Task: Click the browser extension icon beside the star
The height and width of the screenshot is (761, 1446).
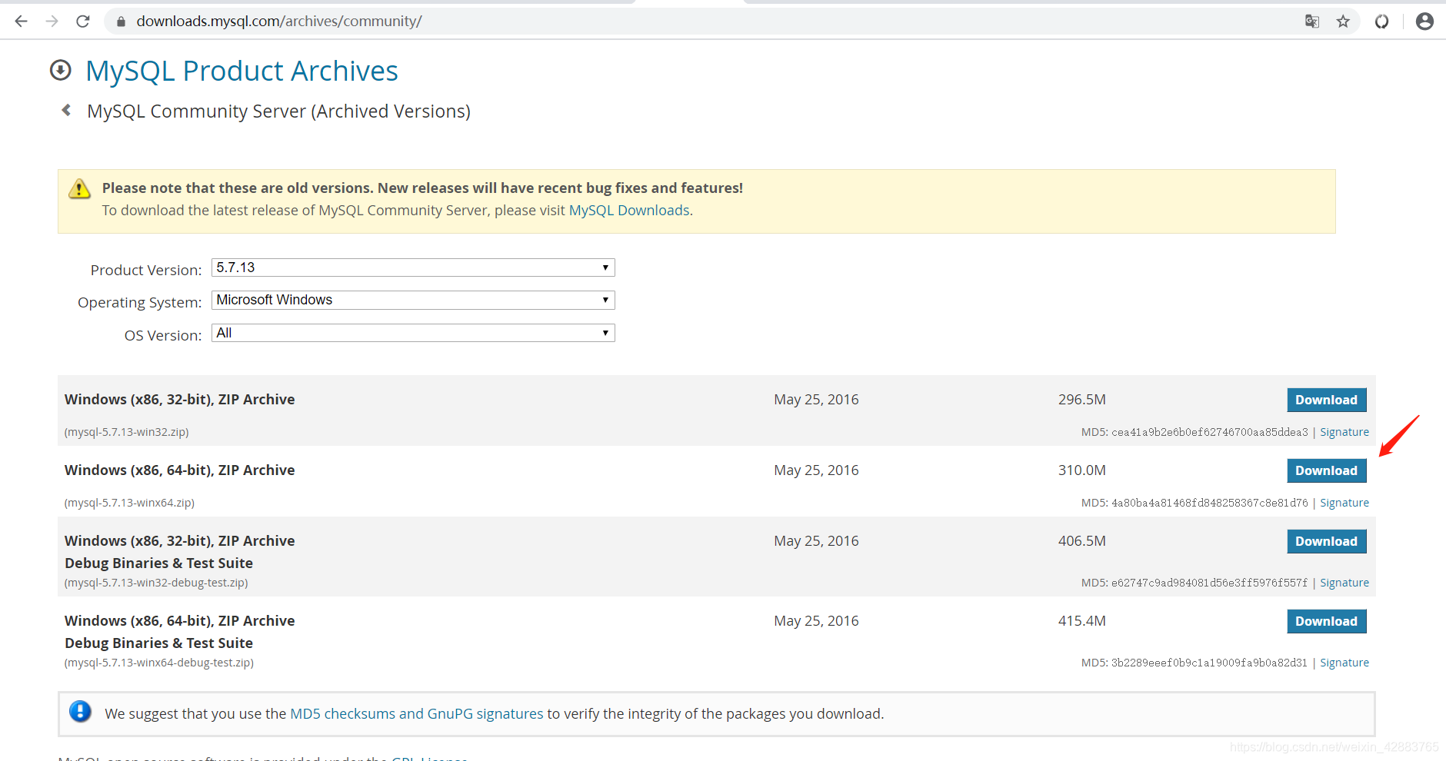Action: (x=1382, y=22)
